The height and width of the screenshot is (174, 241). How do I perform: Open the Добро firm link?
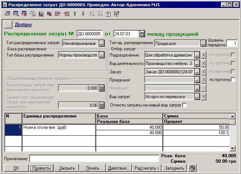23,24
